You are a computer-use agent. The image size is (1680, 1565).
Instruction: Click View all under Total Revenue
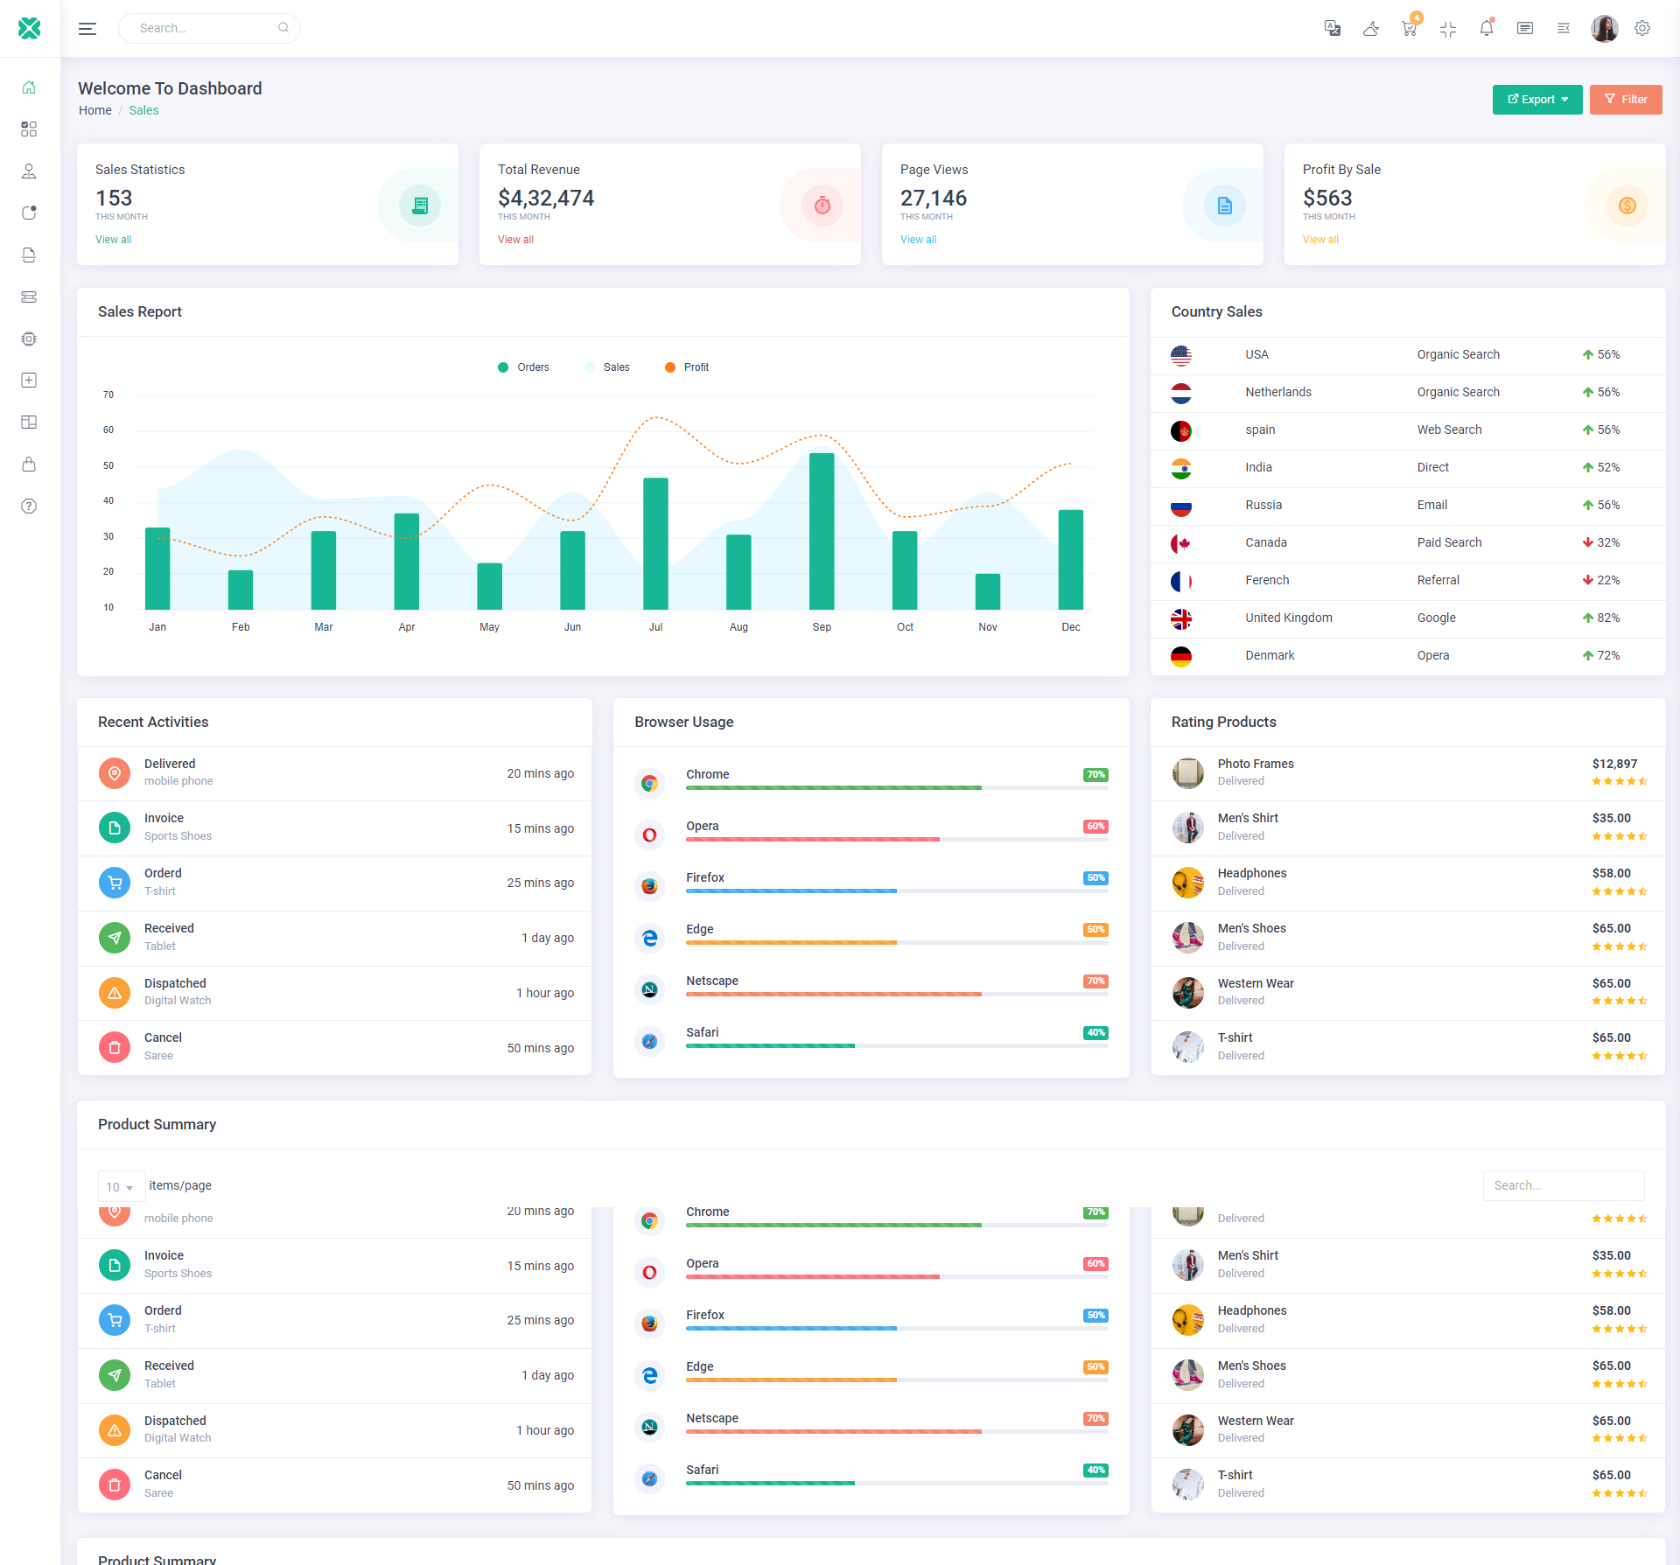[x=515, y=240]
